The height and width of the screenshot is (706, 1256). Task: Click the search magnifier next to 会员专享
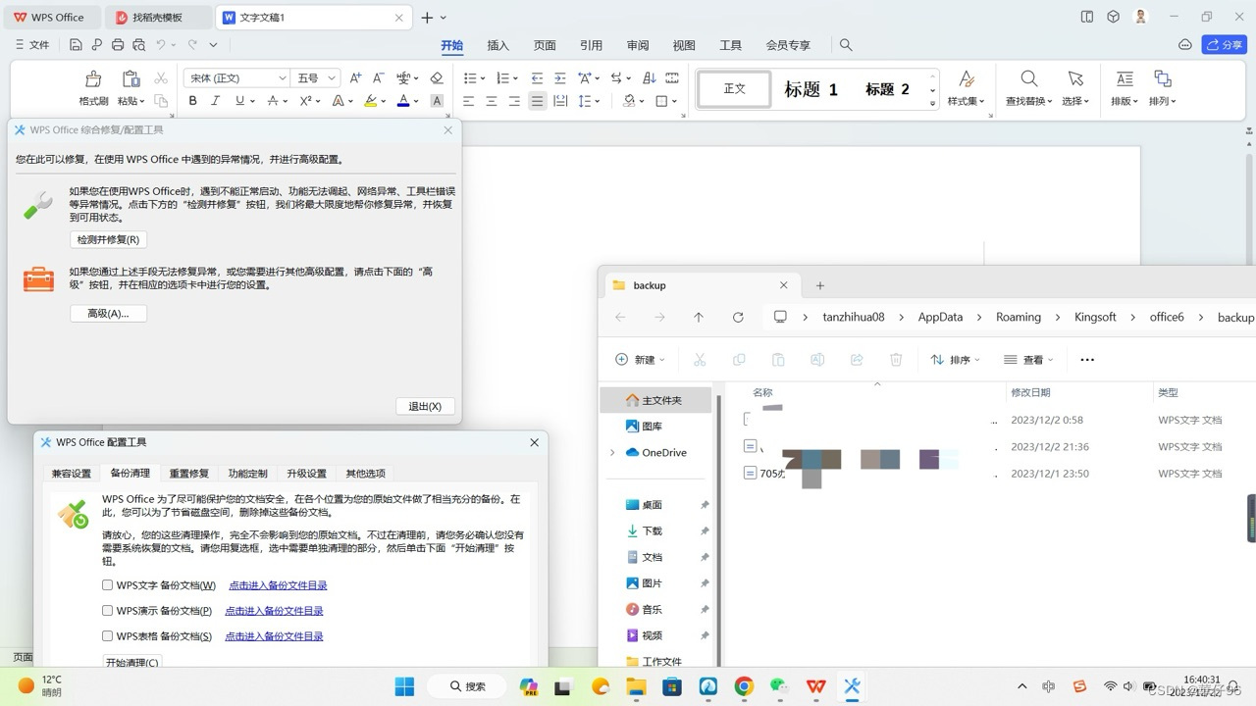click(846, 45)
